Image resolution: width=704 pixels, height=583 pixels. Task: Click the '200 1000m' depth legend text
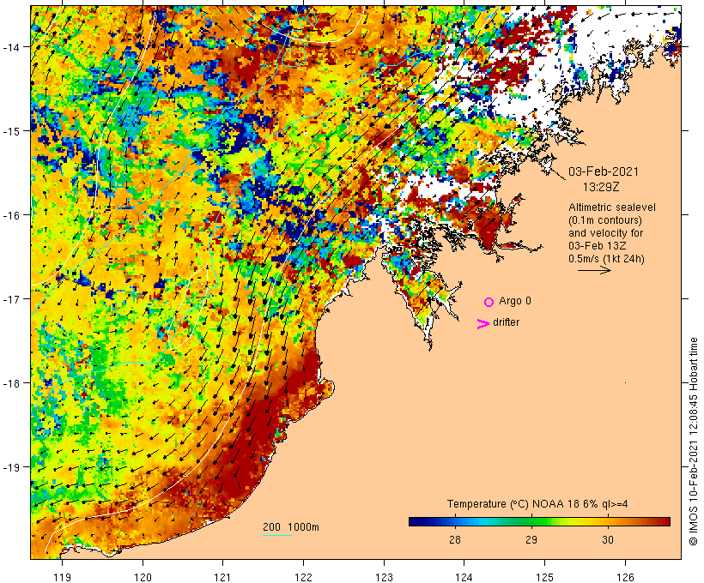click(291, 527)
